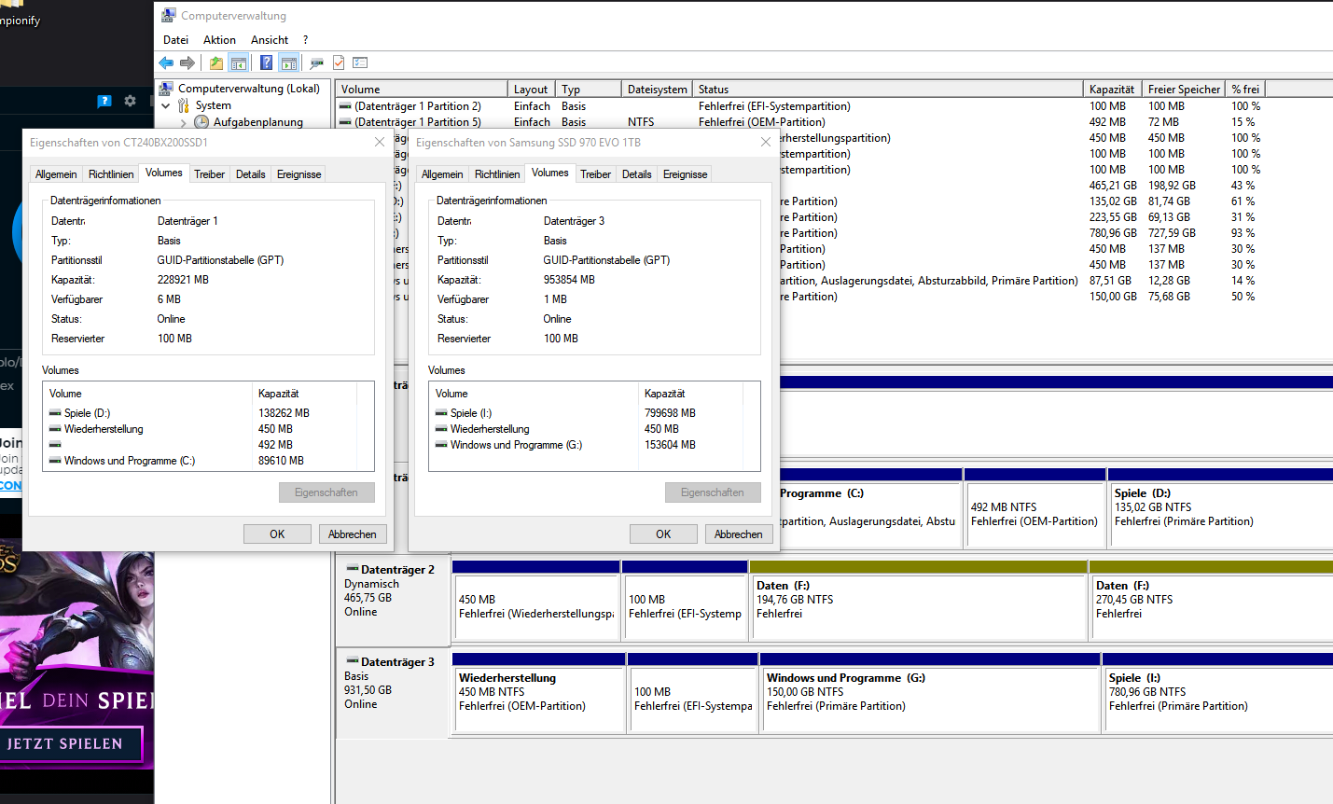
Task: Open Details tab in Samsung SSD 970 dialog
Action: tap(636, 174)
